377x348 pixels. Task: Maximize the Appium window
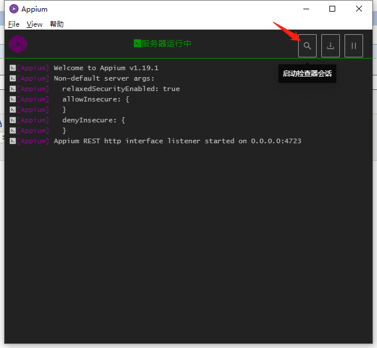(332, 9)
